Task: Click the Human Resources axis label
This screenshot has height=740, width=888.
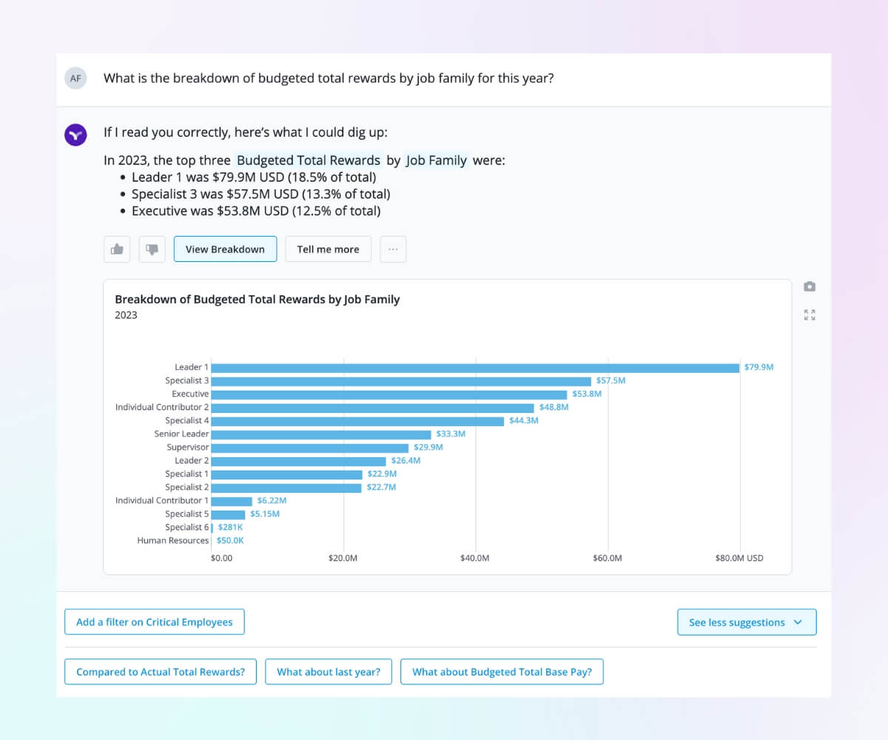Action: [173, 540]
